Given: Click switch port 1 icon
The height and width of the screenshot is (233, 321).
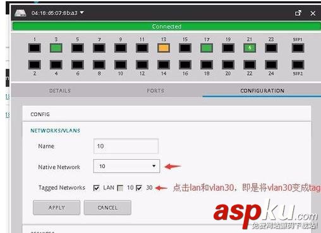Looking at the screenshot, I should tap(35, 48).
